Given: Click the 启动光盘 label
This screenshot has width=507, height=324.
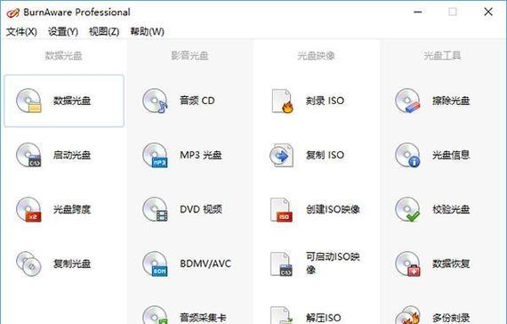Looking at the screenshot, I should 72,155.
